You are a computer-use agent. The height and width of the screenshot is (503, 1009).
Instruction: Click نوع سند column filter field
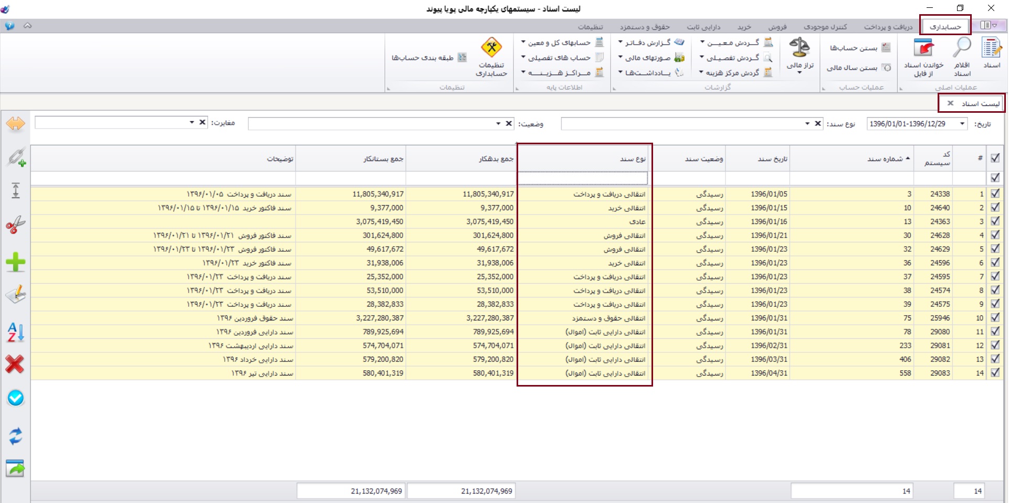coord(583,178)
